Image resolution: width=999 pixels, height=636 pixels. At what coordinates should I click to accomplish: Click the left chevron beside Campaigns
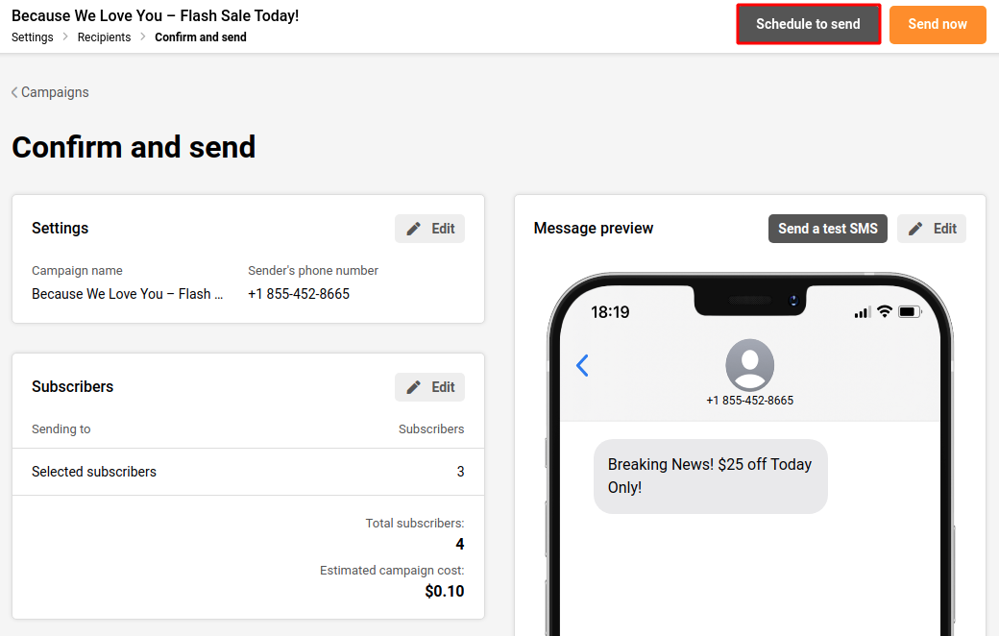coord(14,92)
